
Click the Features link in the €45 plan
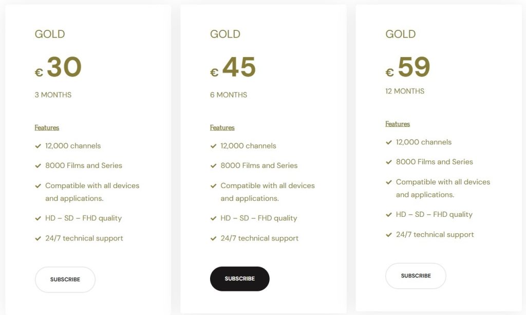pyautogui.click(x=222, y=127)
